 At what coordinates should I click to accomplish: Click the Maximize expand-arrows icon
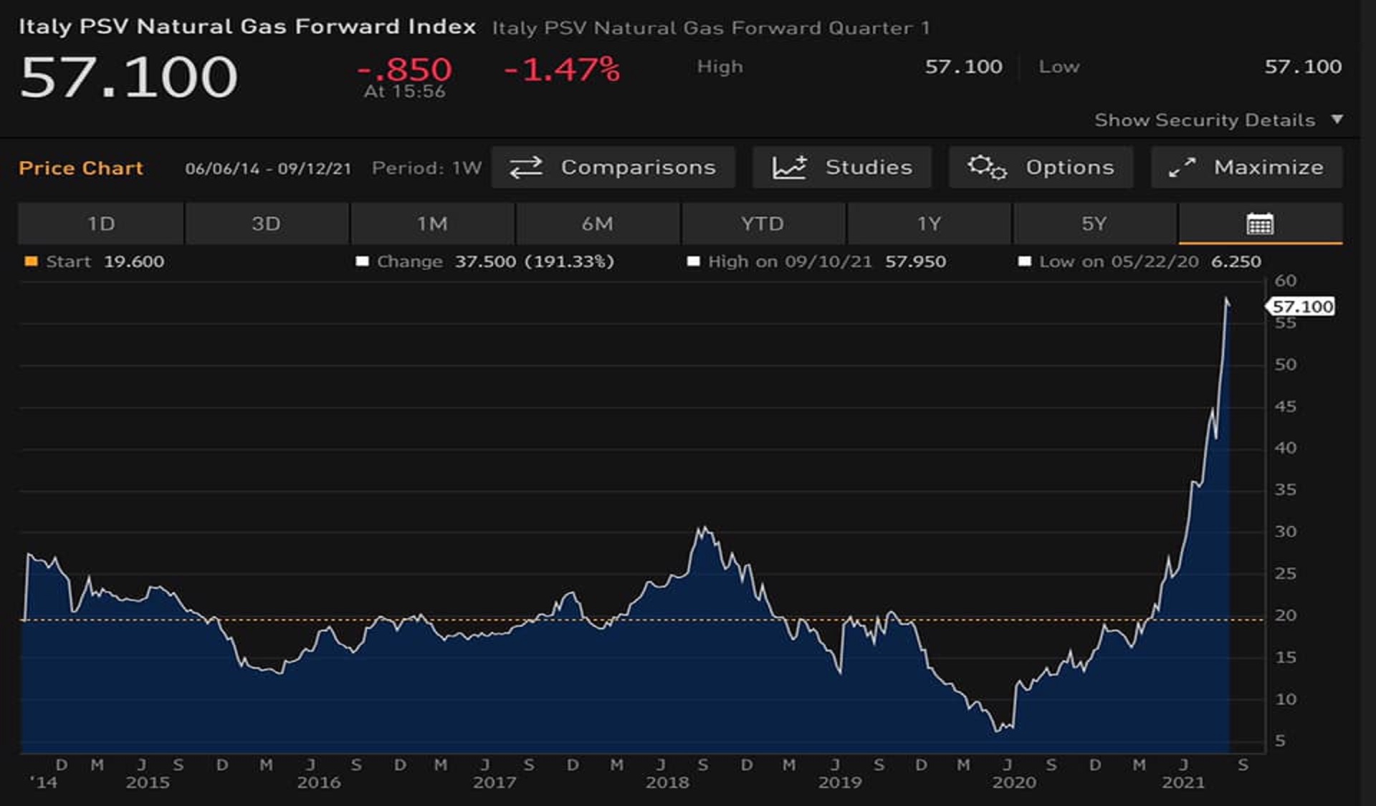tap(1182, 168)
